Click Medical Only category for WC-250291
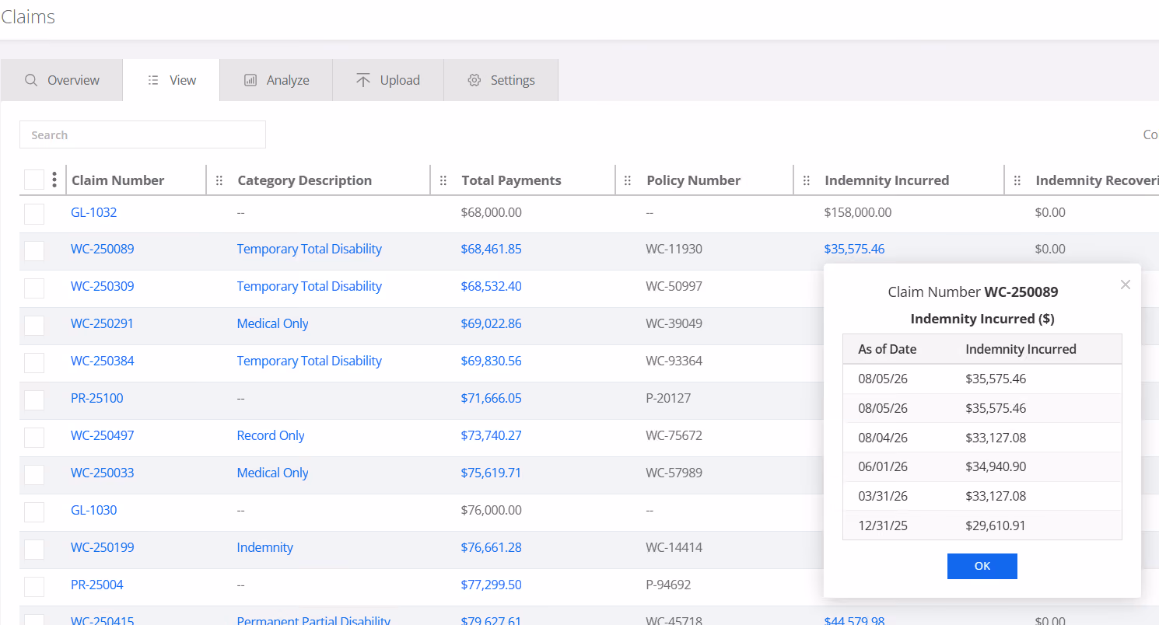This screenshot has height=625, width=1159. coord(272,323)
